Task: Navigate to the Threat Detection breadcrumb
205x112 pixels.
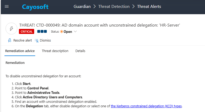Action: pyautogui.click(x=114, y=7)
